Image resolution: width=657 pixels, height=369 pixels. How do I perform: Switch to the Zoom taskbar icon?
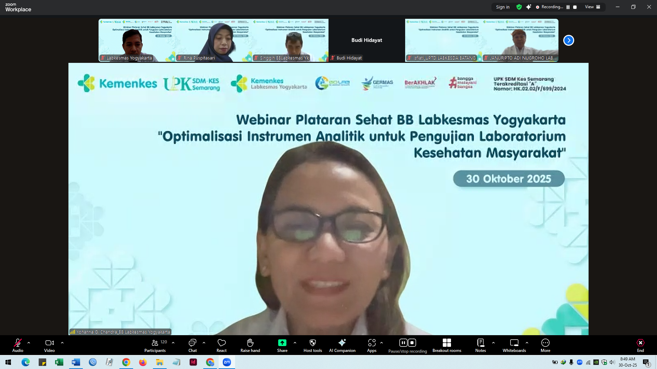tap(227, 362)
